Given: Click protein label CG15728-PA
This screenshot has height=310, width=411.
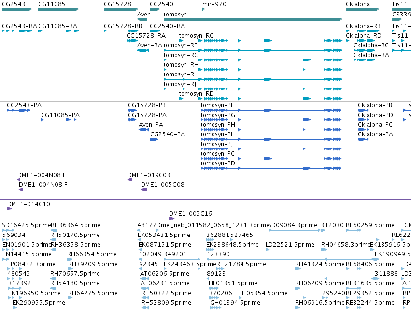Looking at the screenshot, I should (x=147, y=115).
